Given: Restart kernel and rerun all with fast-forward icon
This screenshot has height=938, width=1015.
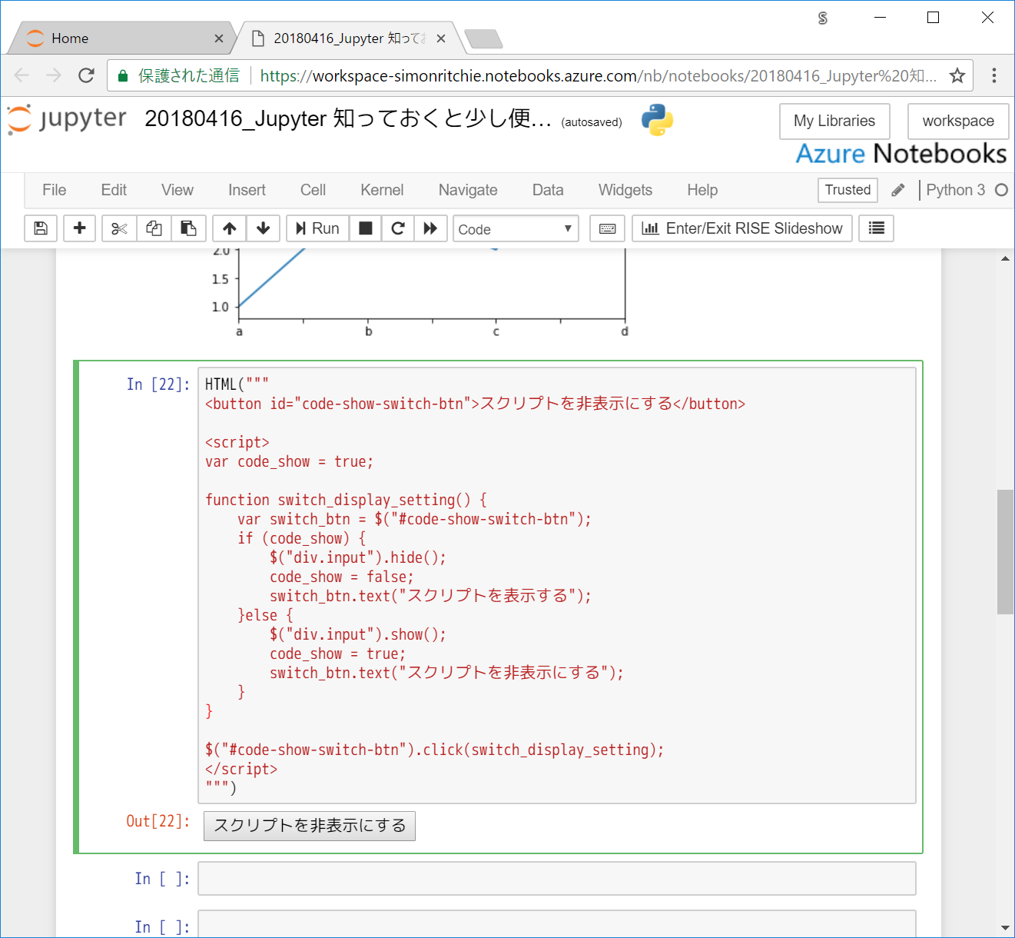Looking at the screenshot, I should (430, 228).
